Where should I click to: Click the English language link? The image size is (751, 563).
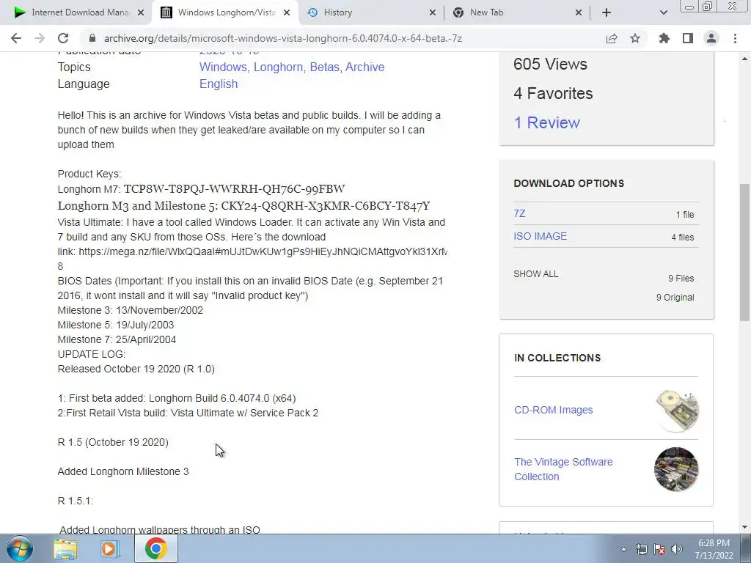219,84
